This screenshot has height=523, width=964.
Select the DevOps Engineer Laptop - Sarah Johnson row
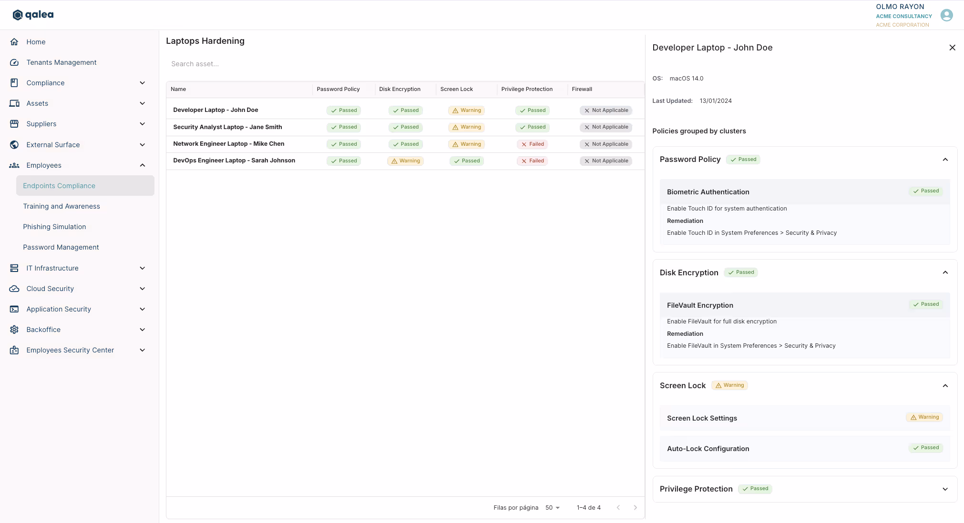click(x=234, y=161)
